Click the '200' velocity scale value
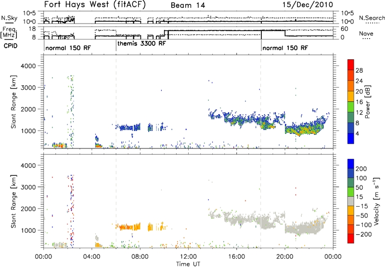Image resolution: width=385 pixels, height=267 pixels. pos(361,169)
